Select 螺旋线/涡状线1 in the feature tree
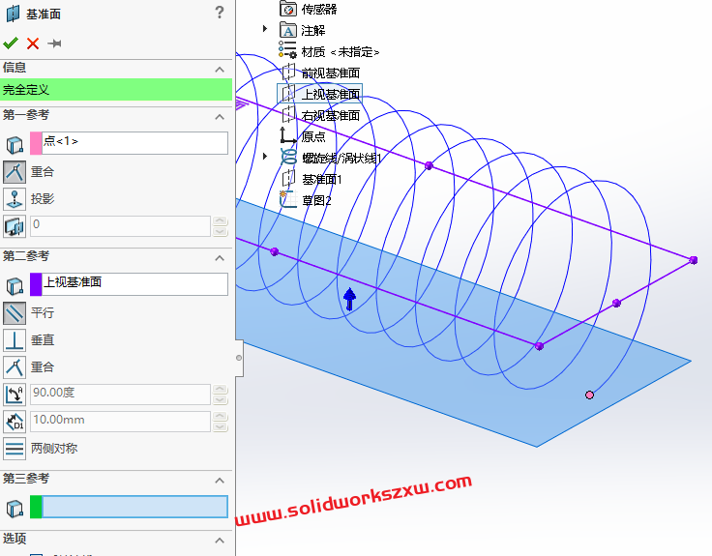 coord(341,158)
